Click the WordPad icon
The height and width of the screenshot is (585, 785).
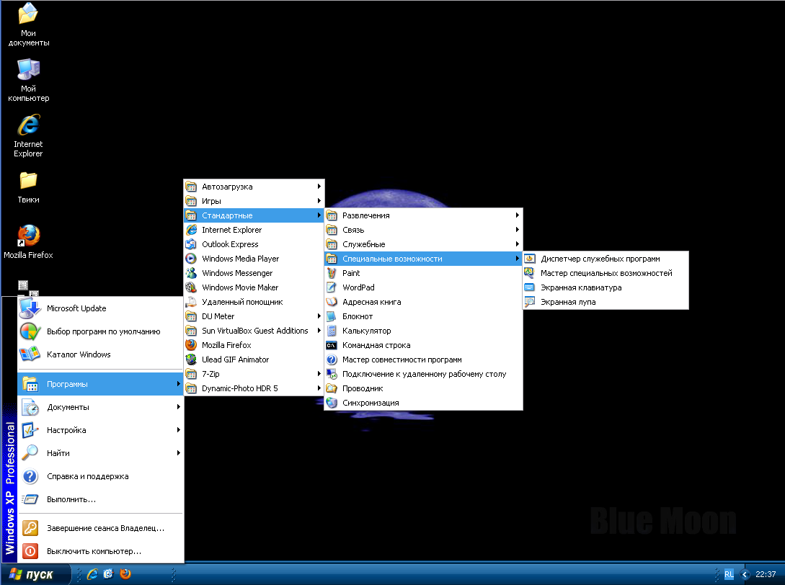pyautogui.click(x=332, y=287)
